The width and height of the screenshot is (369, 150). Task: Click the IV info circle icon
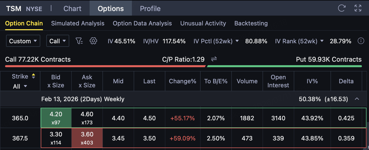[361, 41]
